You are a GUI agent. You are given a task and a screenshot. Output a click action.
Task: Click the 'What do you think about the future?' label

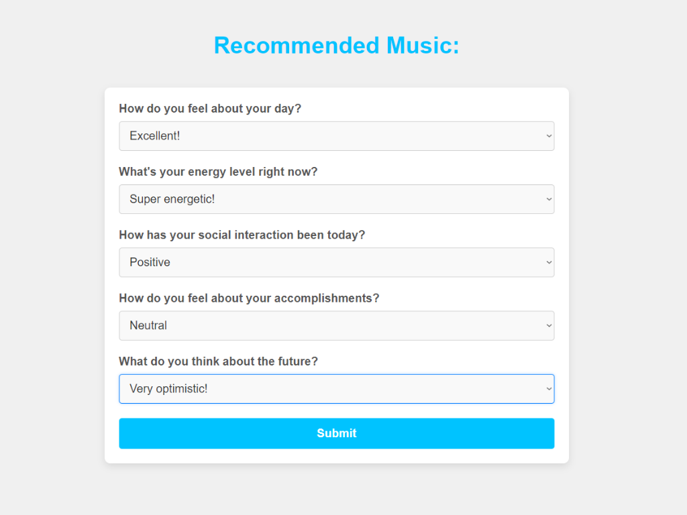pos(218,361)
